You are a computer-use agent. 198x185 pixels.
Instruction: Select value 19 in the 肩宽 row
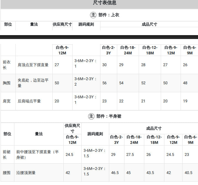[185, 101]
